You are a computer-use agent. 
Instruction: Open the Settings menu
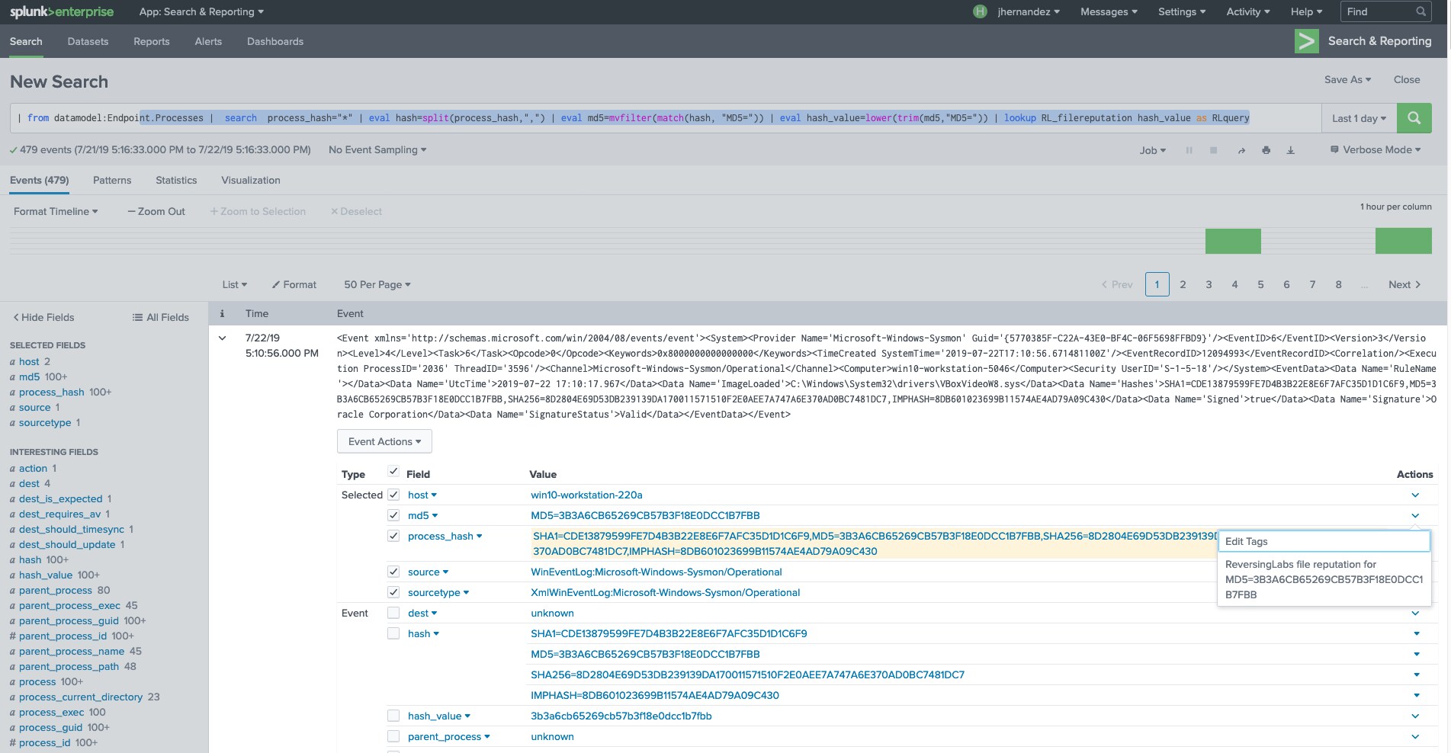coord(1182,11)
